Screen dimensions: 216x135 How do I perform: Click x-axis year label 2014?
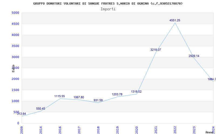click(x=41, y=130)
